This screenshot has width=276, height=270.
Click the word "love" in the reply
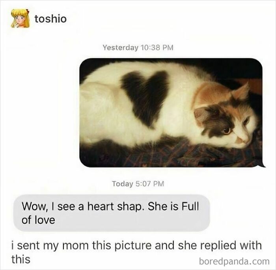[x=44, y=220]
